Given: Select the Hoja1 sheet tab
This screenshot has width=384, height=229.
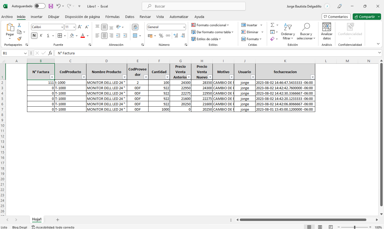Looking at the screenshot, I should [x=37, y=219].
